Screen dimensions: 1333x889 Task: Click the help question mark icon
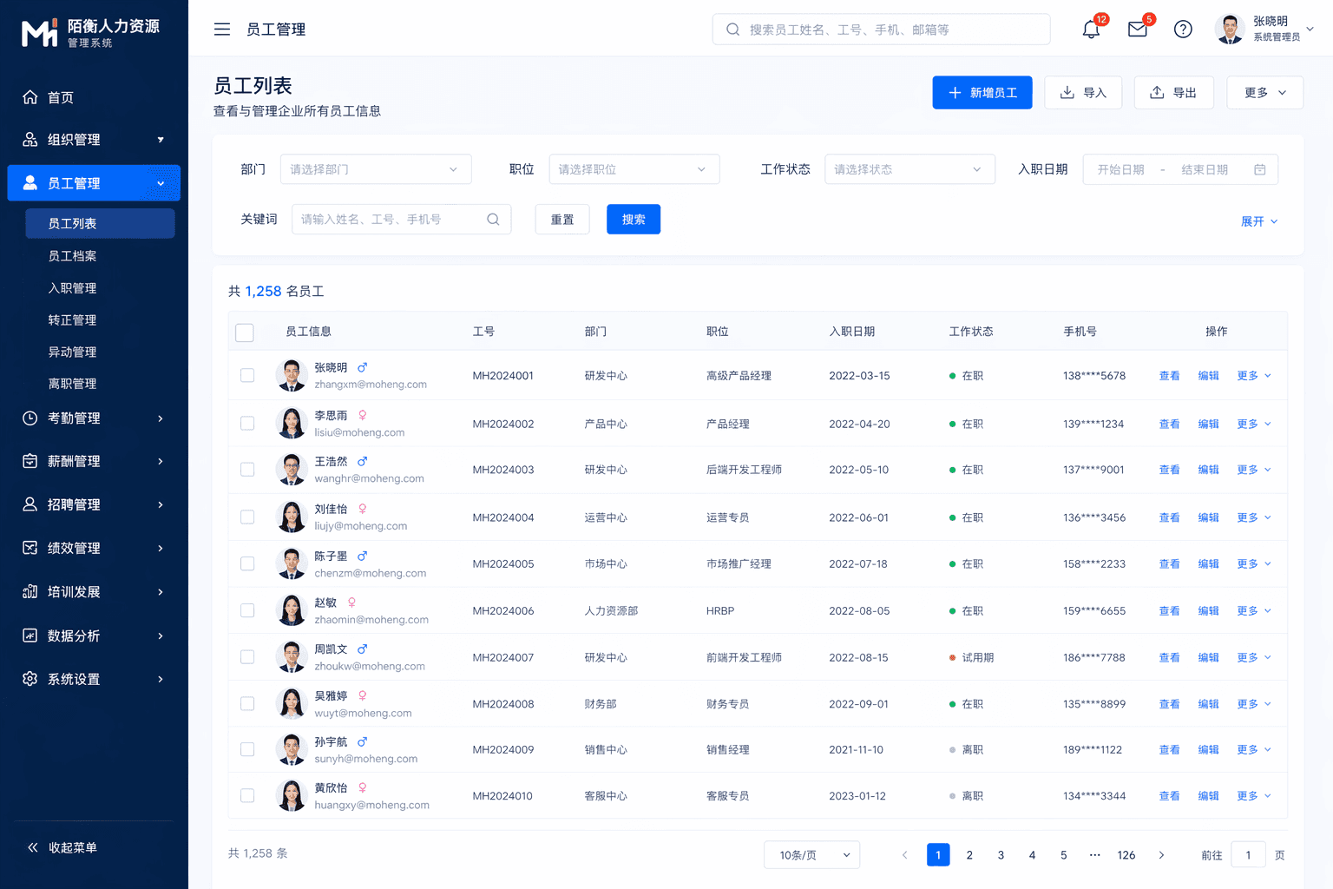pyautogui.click(x=1183, y=30)
